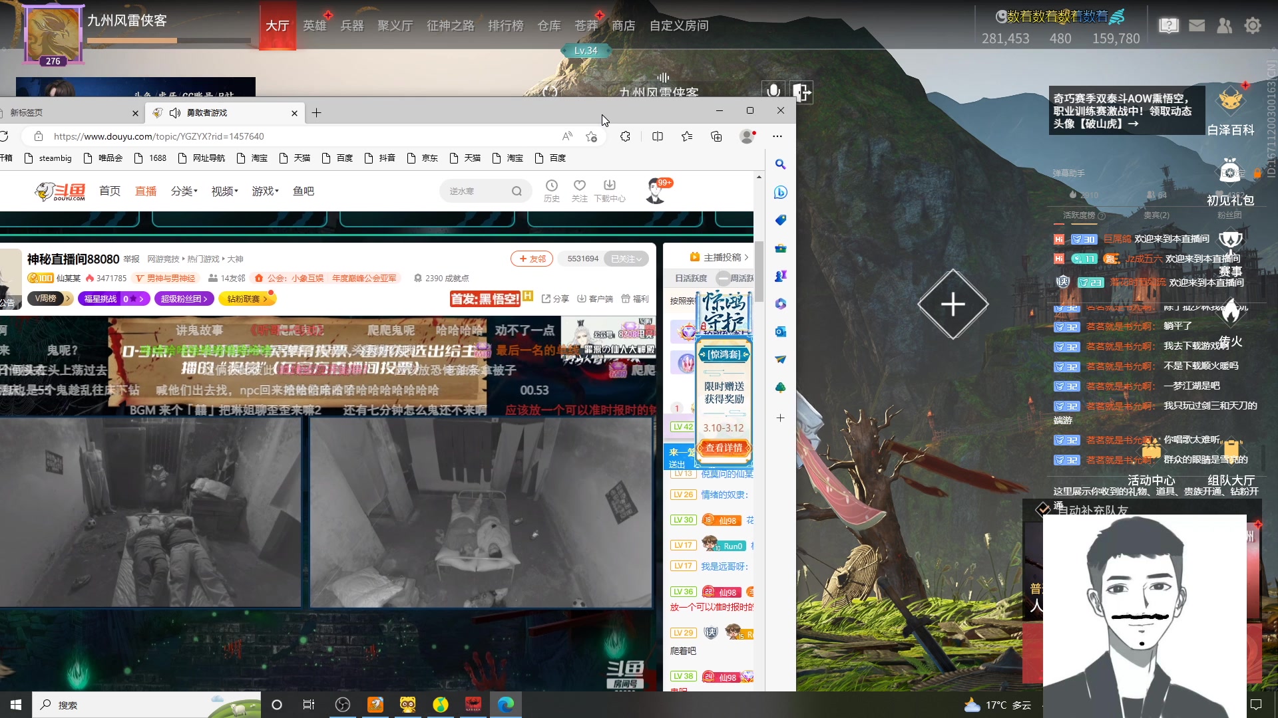
Task: Open Edge from Windows taskbar
Action: pyautogui.click(x=506, y=705)
